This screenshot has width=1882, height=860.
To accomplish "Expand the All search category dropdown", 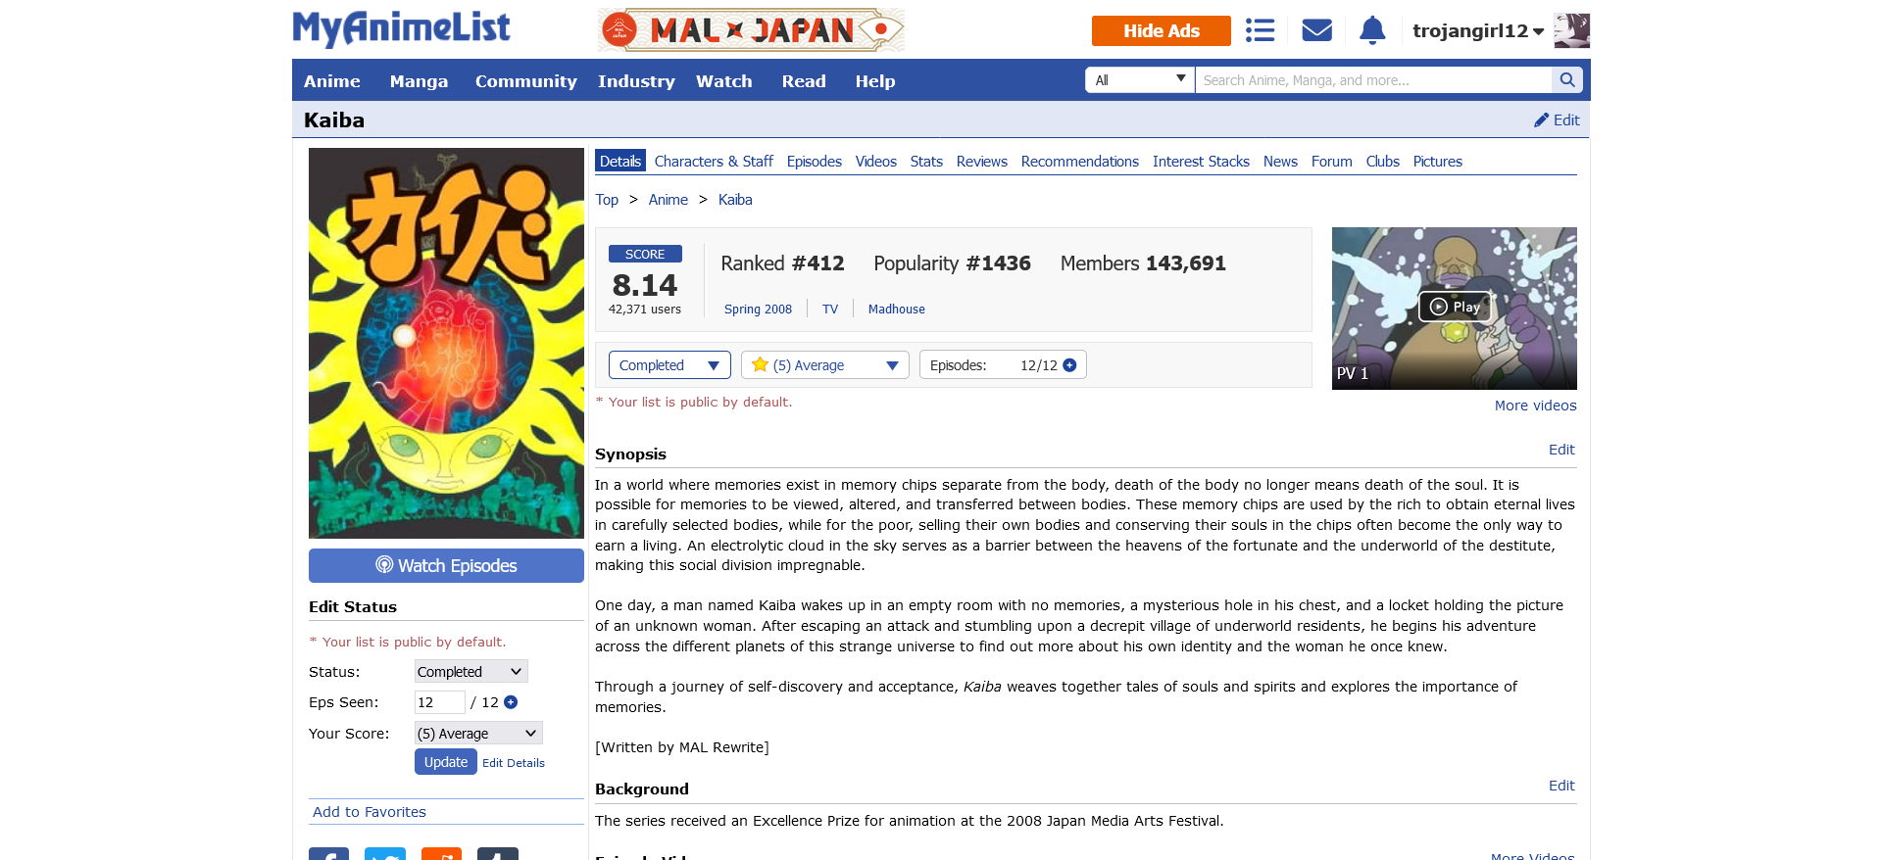I will pos(1140,80).
